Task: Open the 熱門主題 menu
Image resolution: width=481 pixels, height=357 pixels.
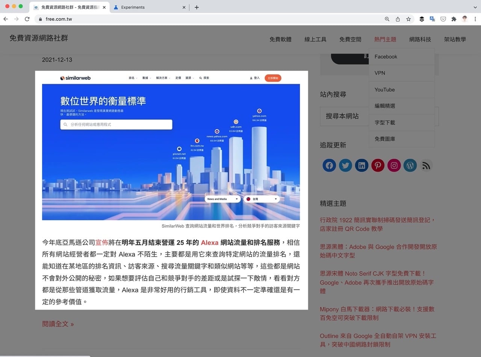Action: tap(385, 39)
